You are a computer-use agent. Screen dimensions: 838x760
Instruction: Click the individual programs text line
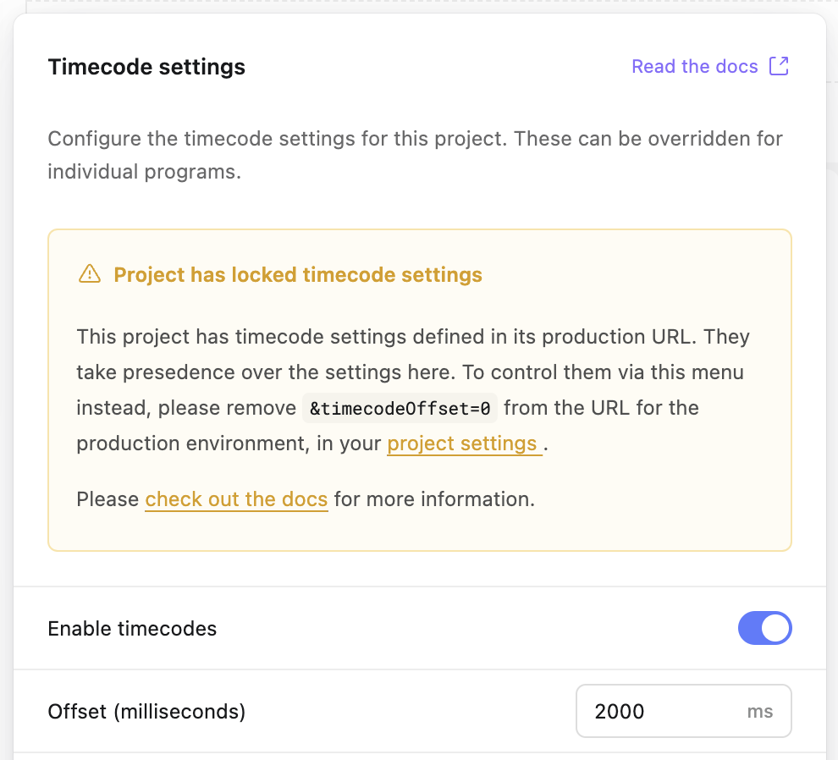point(144,172)
